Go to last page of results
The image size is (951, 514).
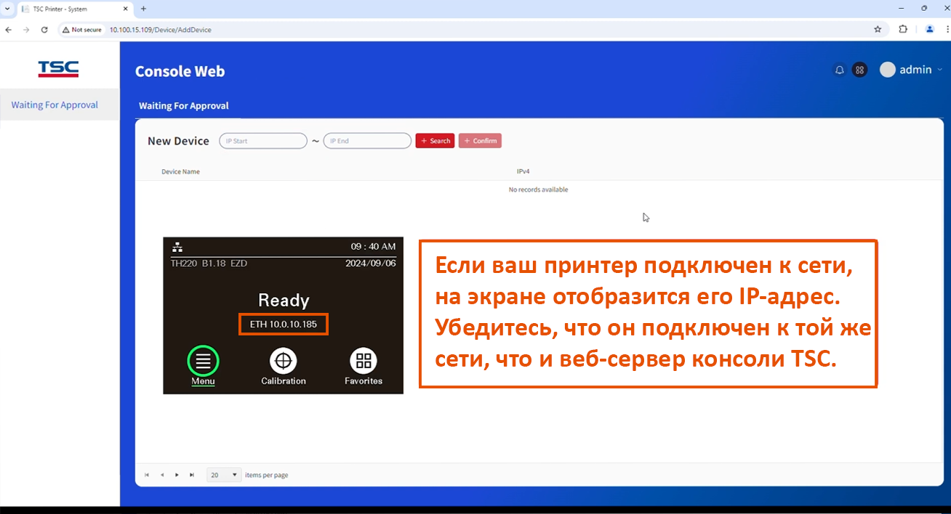click(x=192, y=475)
